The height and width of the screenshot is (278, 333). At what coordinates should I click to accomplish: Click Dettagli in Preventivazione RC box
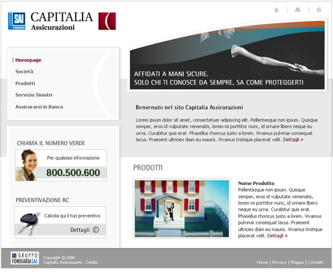pos(80,230)
